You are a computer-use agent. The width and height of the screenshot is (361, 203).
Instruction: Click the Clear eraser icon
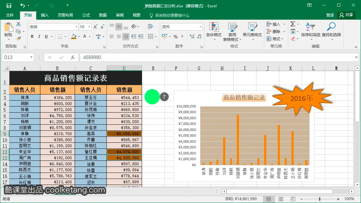point(293,39)
